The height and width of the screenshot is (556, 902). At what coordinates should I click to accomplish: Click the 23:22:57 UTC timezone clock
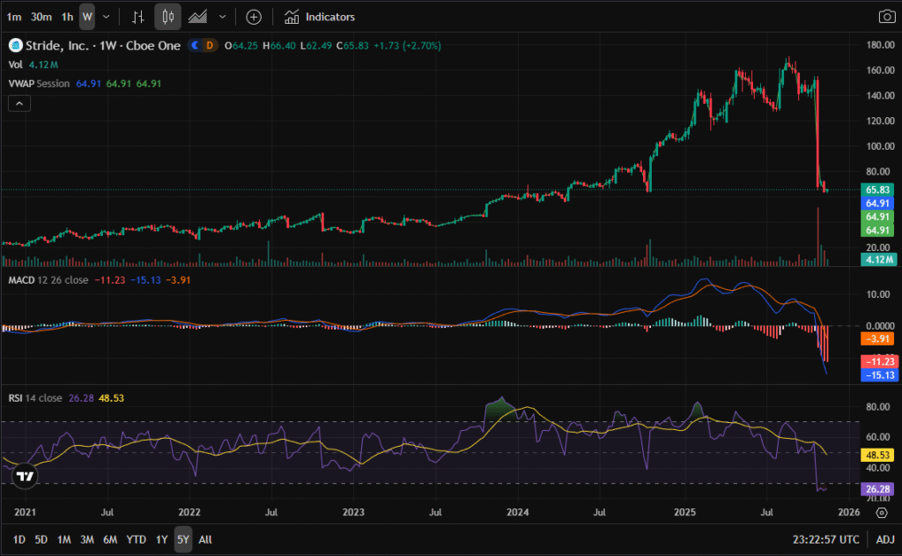click(824, 539)
